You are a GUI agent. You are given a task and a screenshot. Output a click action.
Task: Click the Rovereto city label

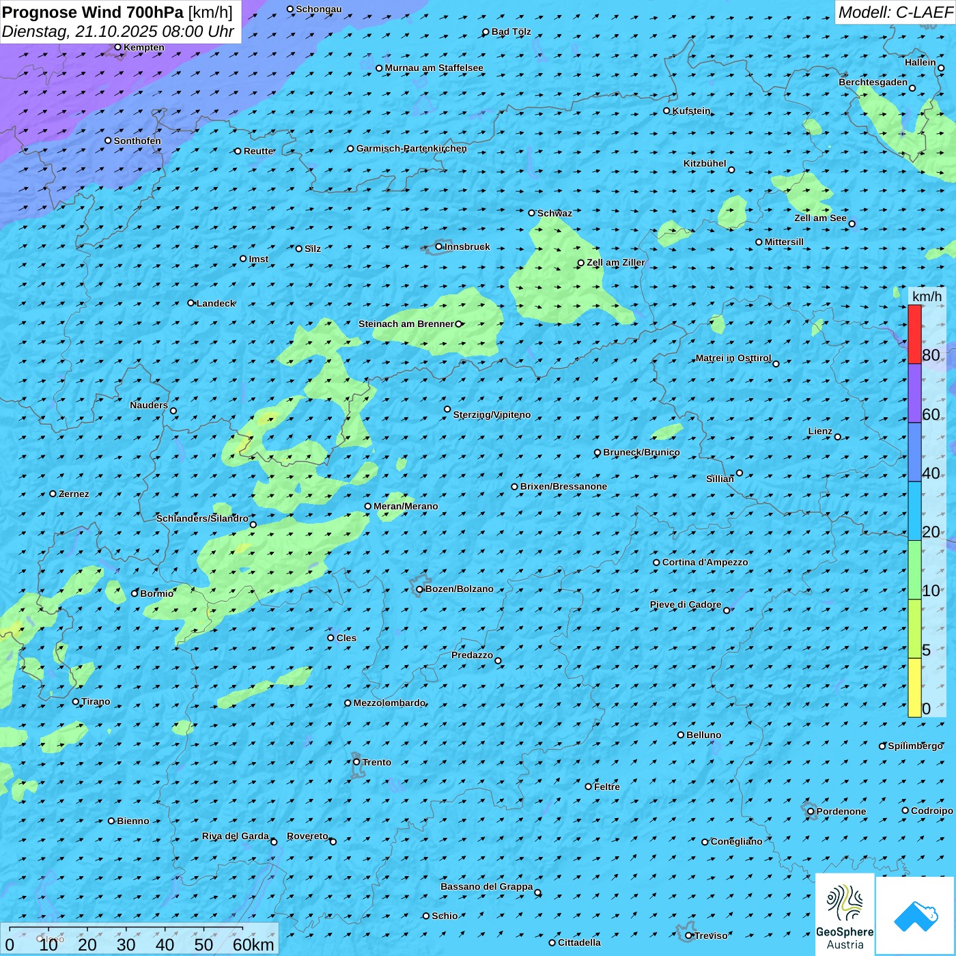click(x=307, y=836)
